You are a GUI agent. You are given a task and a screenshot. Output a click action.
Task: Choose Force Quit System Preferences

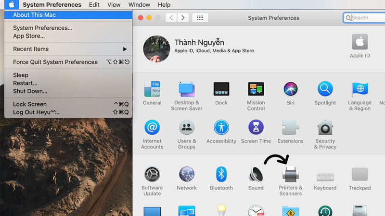point(68,62)
